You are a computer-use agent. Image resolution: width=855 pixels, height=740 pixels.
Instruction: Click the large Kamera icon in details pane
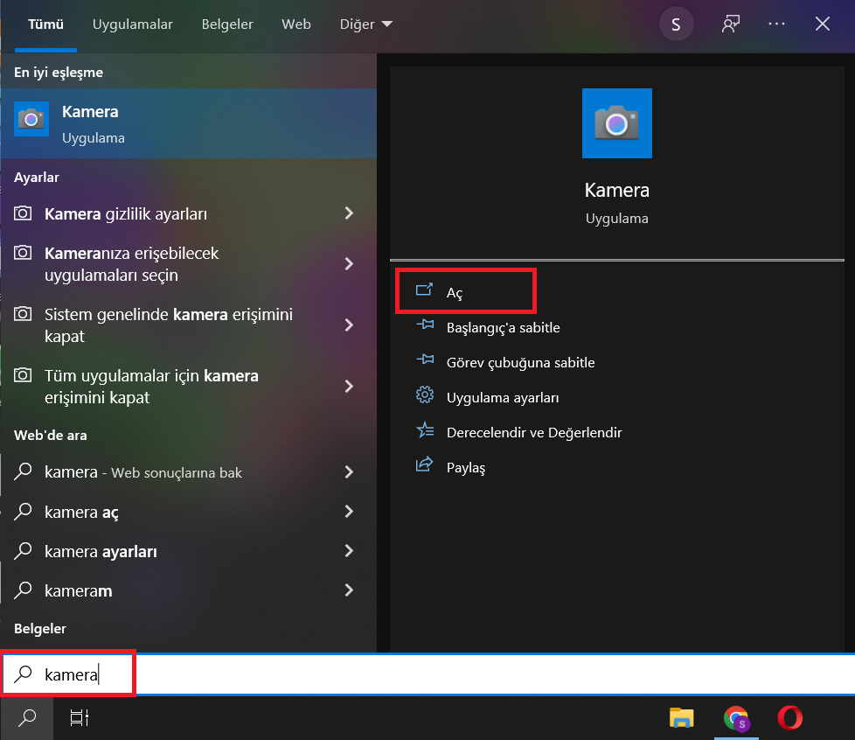point(616,123)
